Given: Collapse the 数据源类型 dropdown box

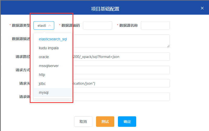Looking at the screenshot, I should click(x=44, y=25).
